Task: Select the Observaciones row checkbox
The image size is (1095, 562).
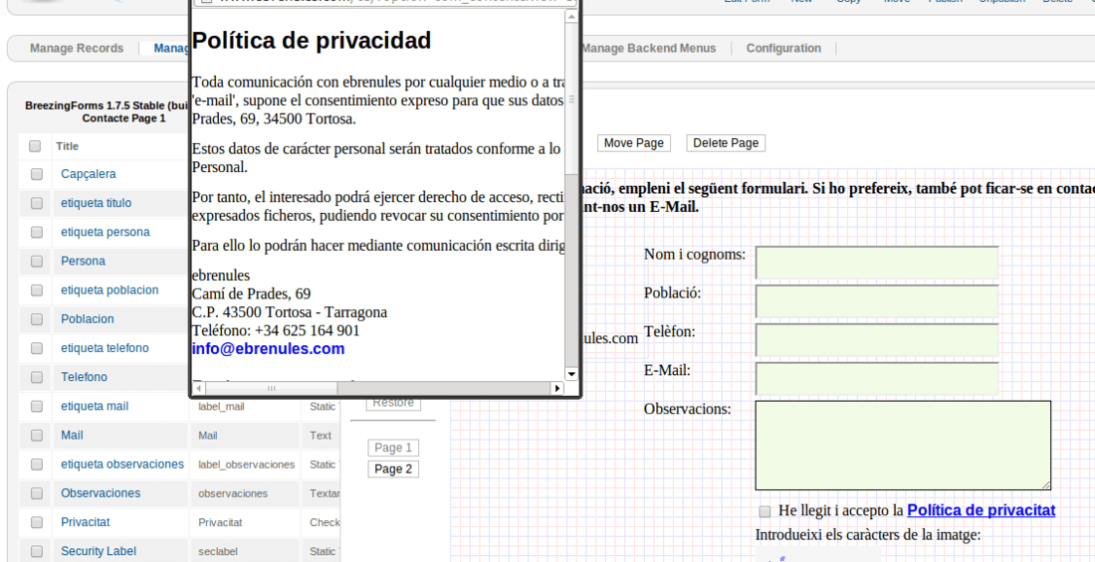Action: click(36, 493)
